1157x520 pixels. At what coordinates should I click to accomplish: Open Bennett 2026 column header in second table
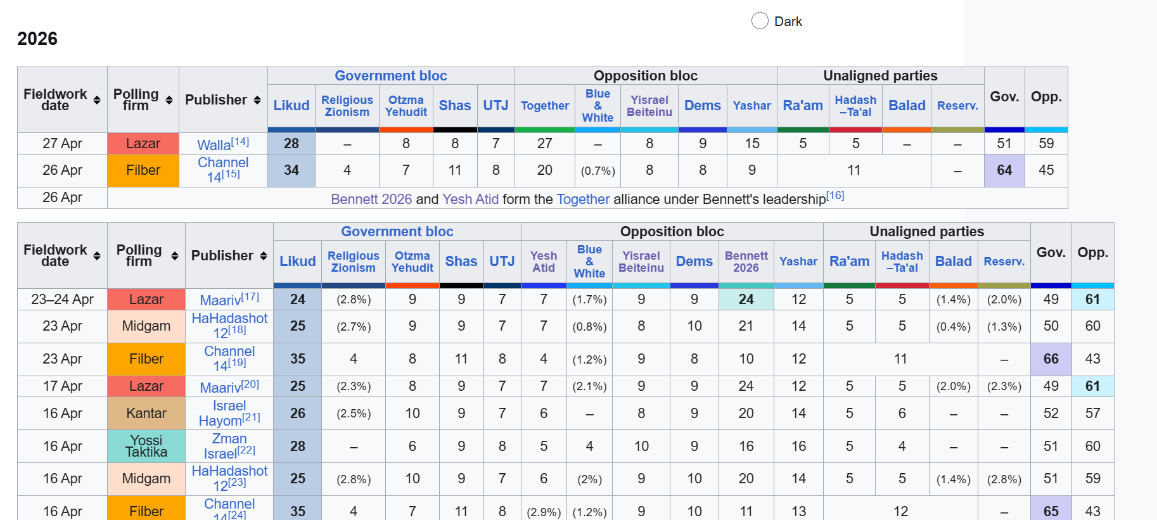tap(746, 262)
